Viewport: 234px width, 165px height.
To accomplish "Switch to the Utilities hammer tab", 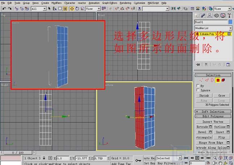I will [x=229, y=16].
